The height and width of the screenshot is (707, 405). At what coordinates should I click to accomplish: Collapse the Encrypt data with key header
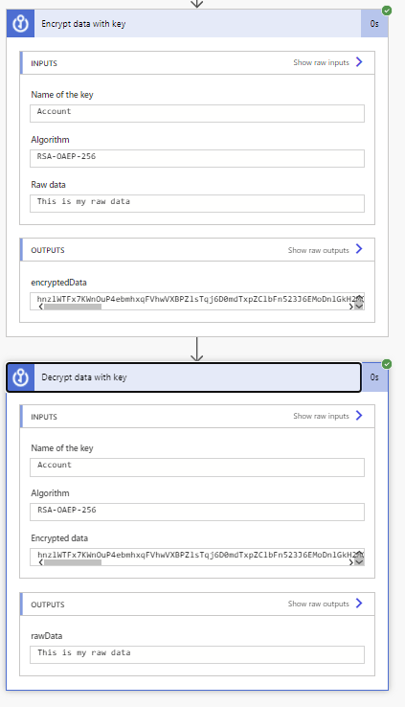click(x=197, y=23)
